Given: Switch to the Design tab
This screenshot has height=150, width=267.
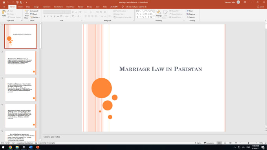Looking at the screenshot, I should point(36,7).
